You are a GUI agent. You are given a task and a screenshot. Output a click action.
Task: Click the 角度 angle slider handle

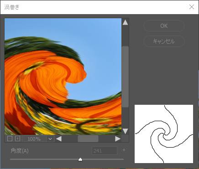tap(80, 159)
